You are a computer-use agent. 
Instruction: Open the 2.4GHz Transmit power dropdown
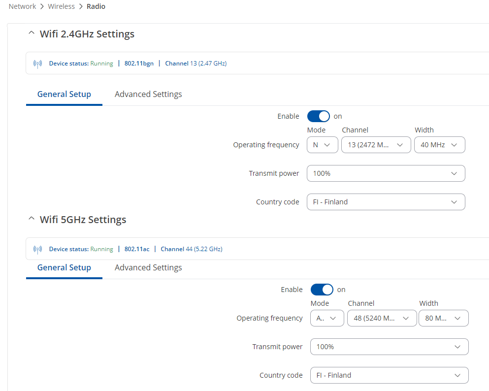386,173
